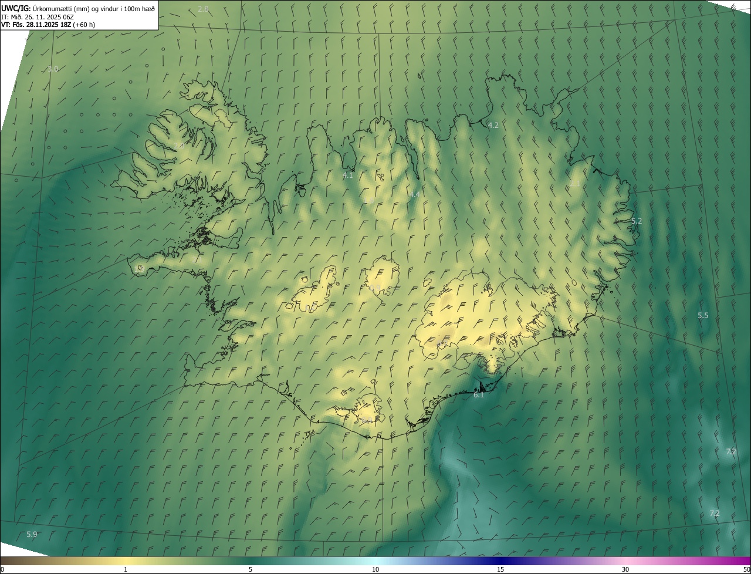Select the initial time line "IT: Mið. 26. 11. 2025 06Z"
This screenshot has height=574, width=751.
point(38,16)
